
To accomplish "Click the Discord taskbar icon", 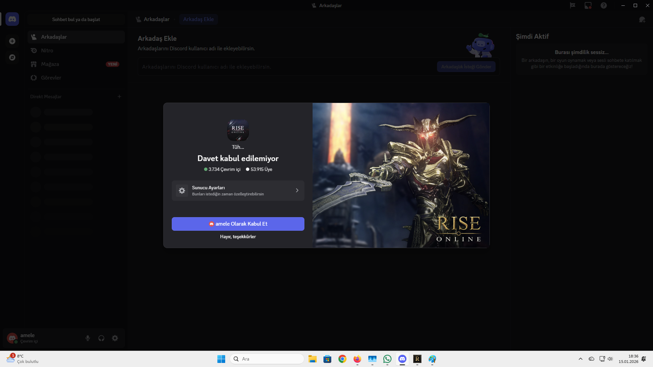I will pos(402,359).
